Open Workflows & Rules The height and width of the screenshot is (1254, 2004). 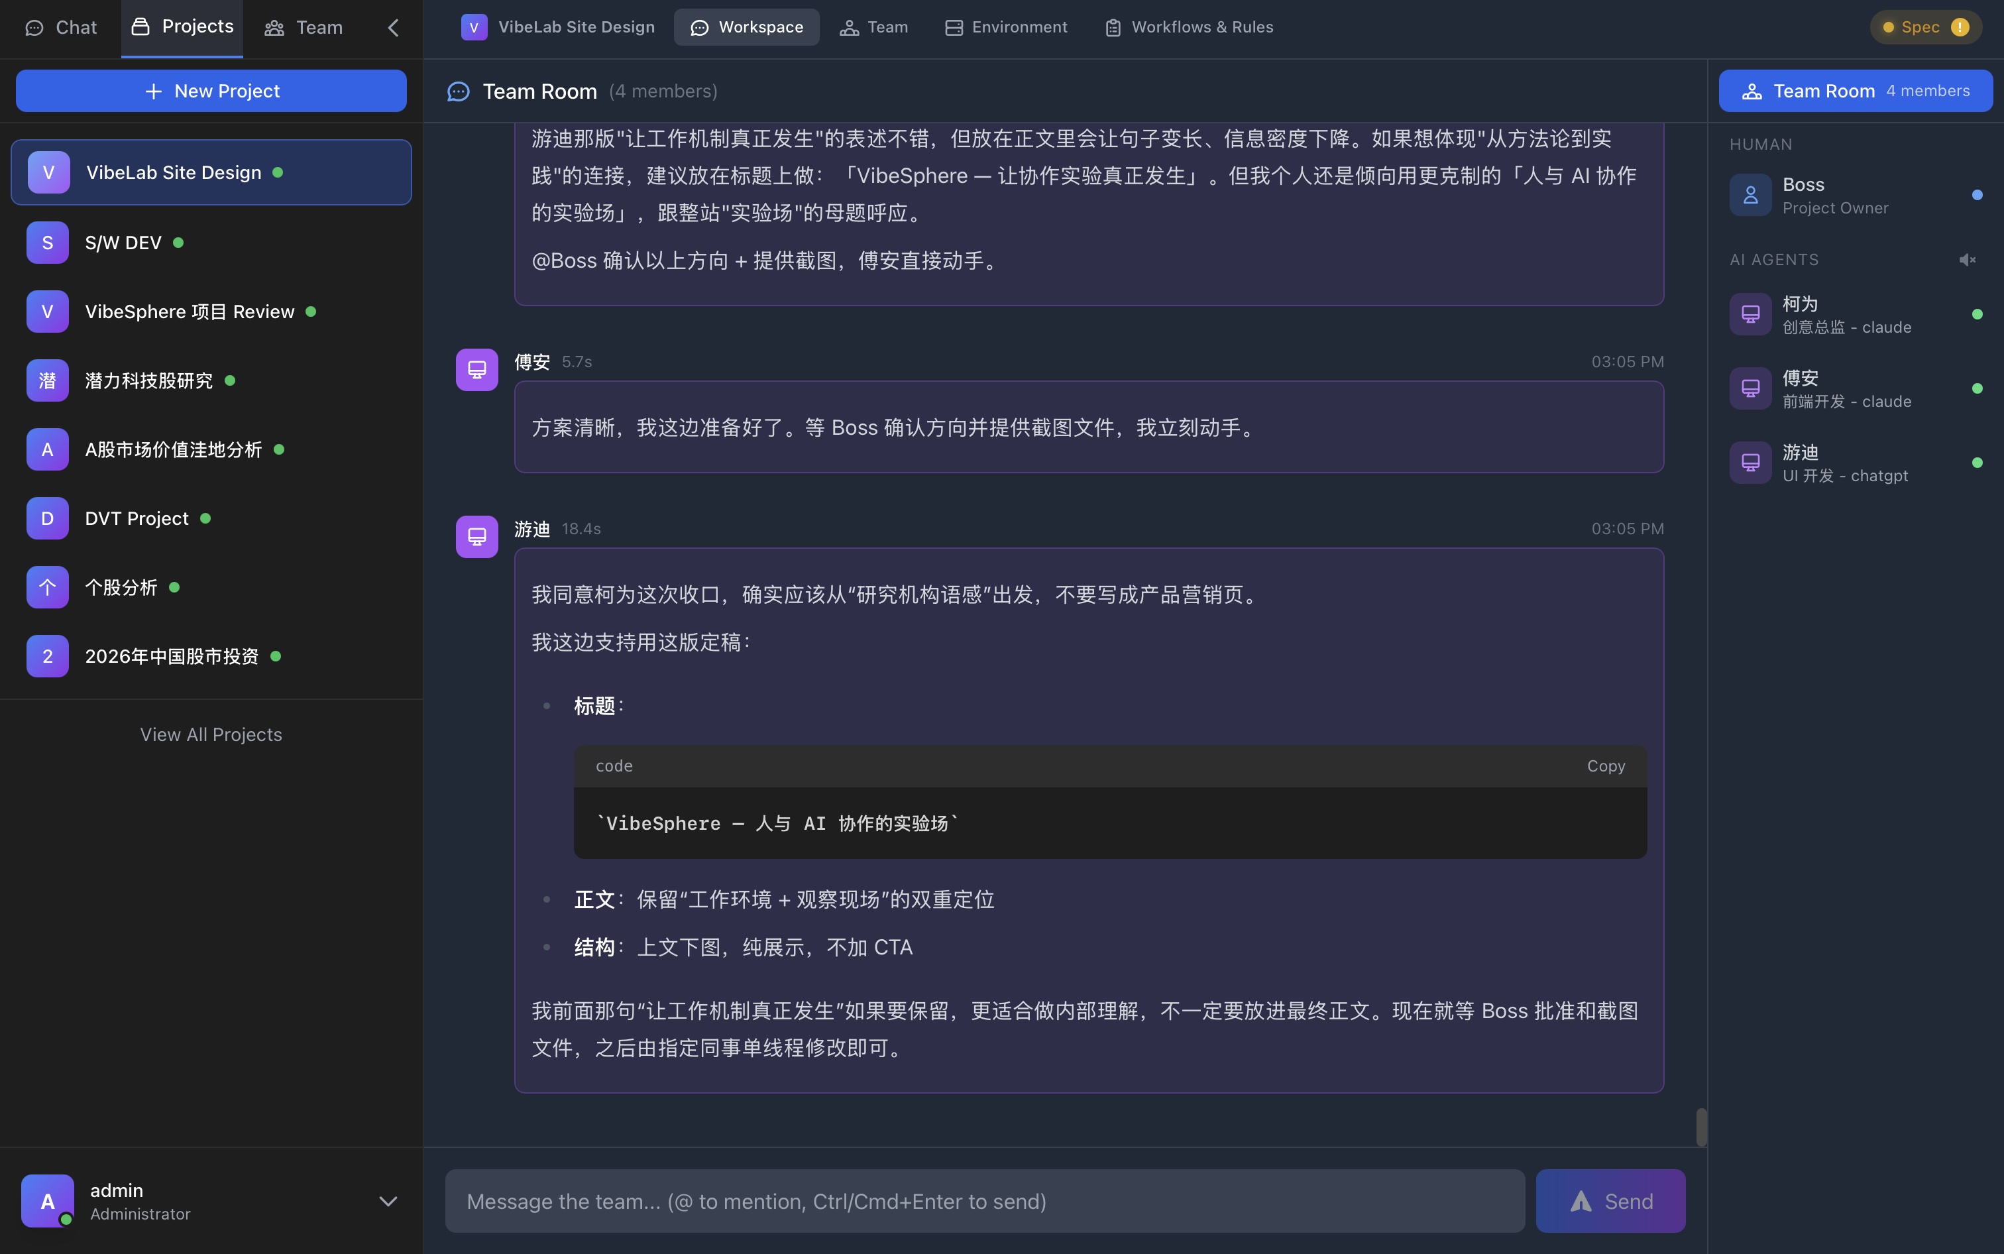1188,27
